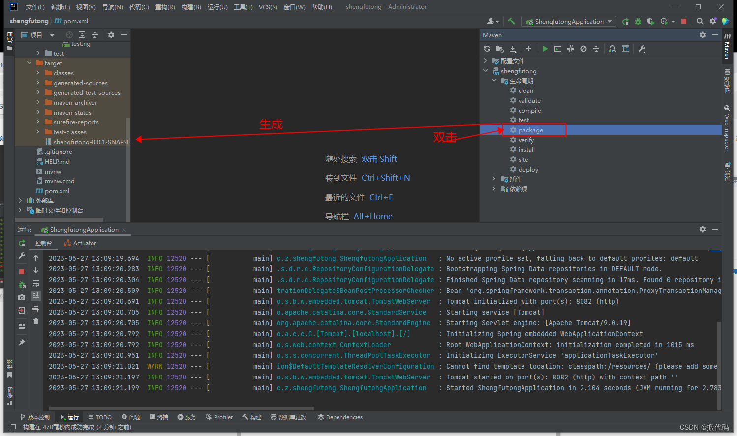Open TODO tool window

coord(100,417)
